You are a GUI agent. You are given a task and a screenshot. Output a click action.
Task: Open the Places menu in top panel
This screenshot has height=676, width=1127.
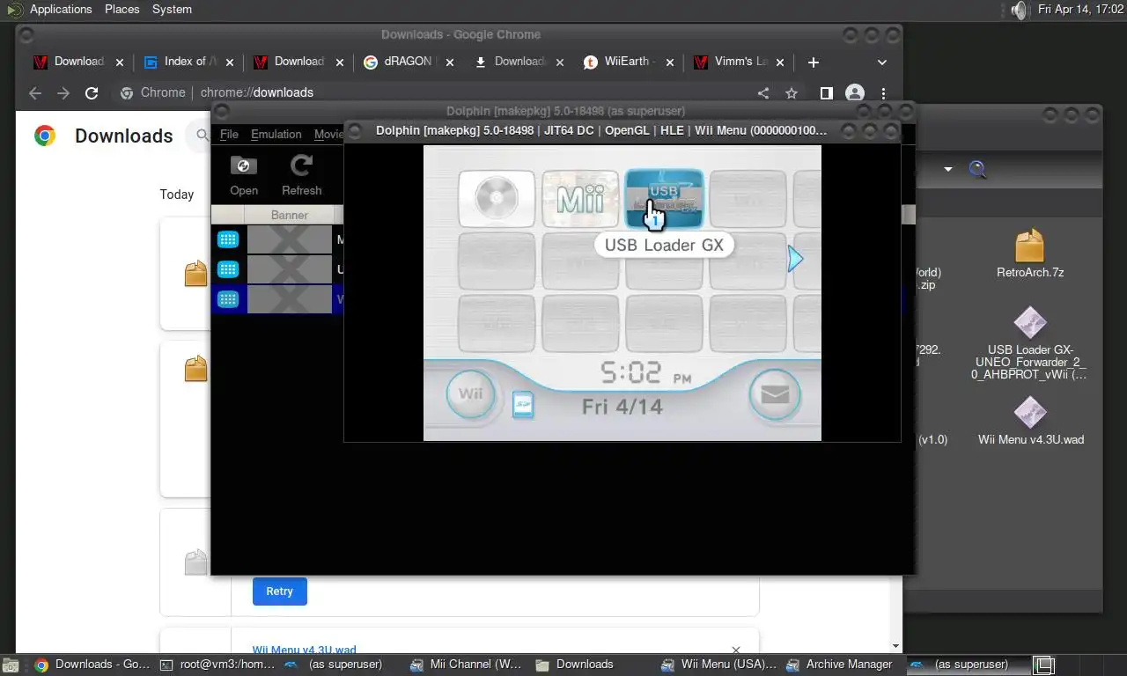coord(122,9)
